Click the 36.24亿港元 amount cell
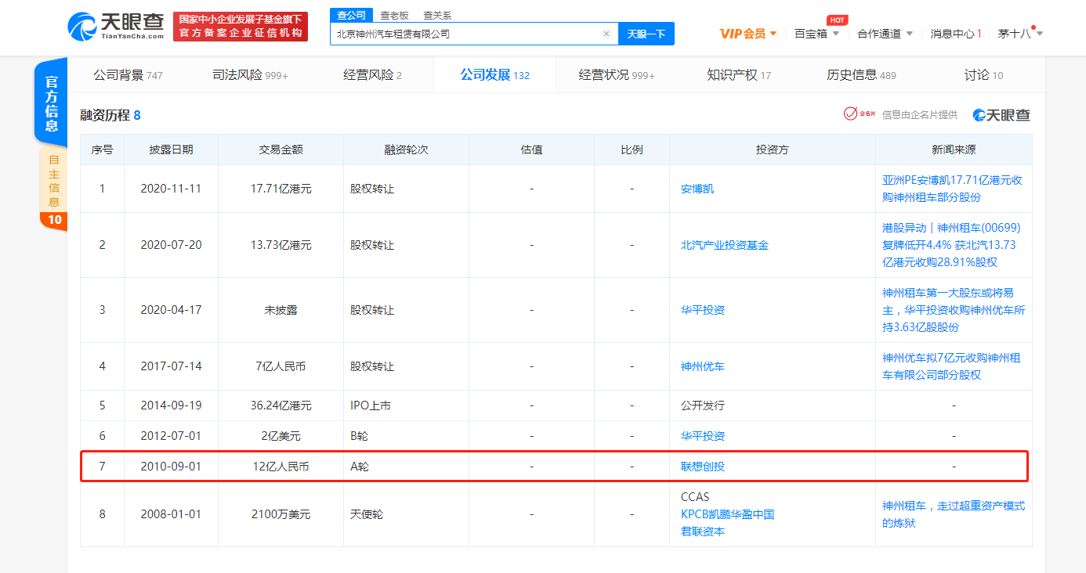 [x=281, y=405]
